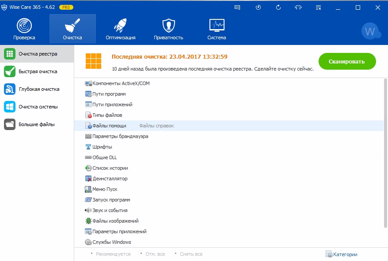This screenshot has height=261, width=388.
Task: Click Снять все to deselect all
Action: tap(191, 254)
